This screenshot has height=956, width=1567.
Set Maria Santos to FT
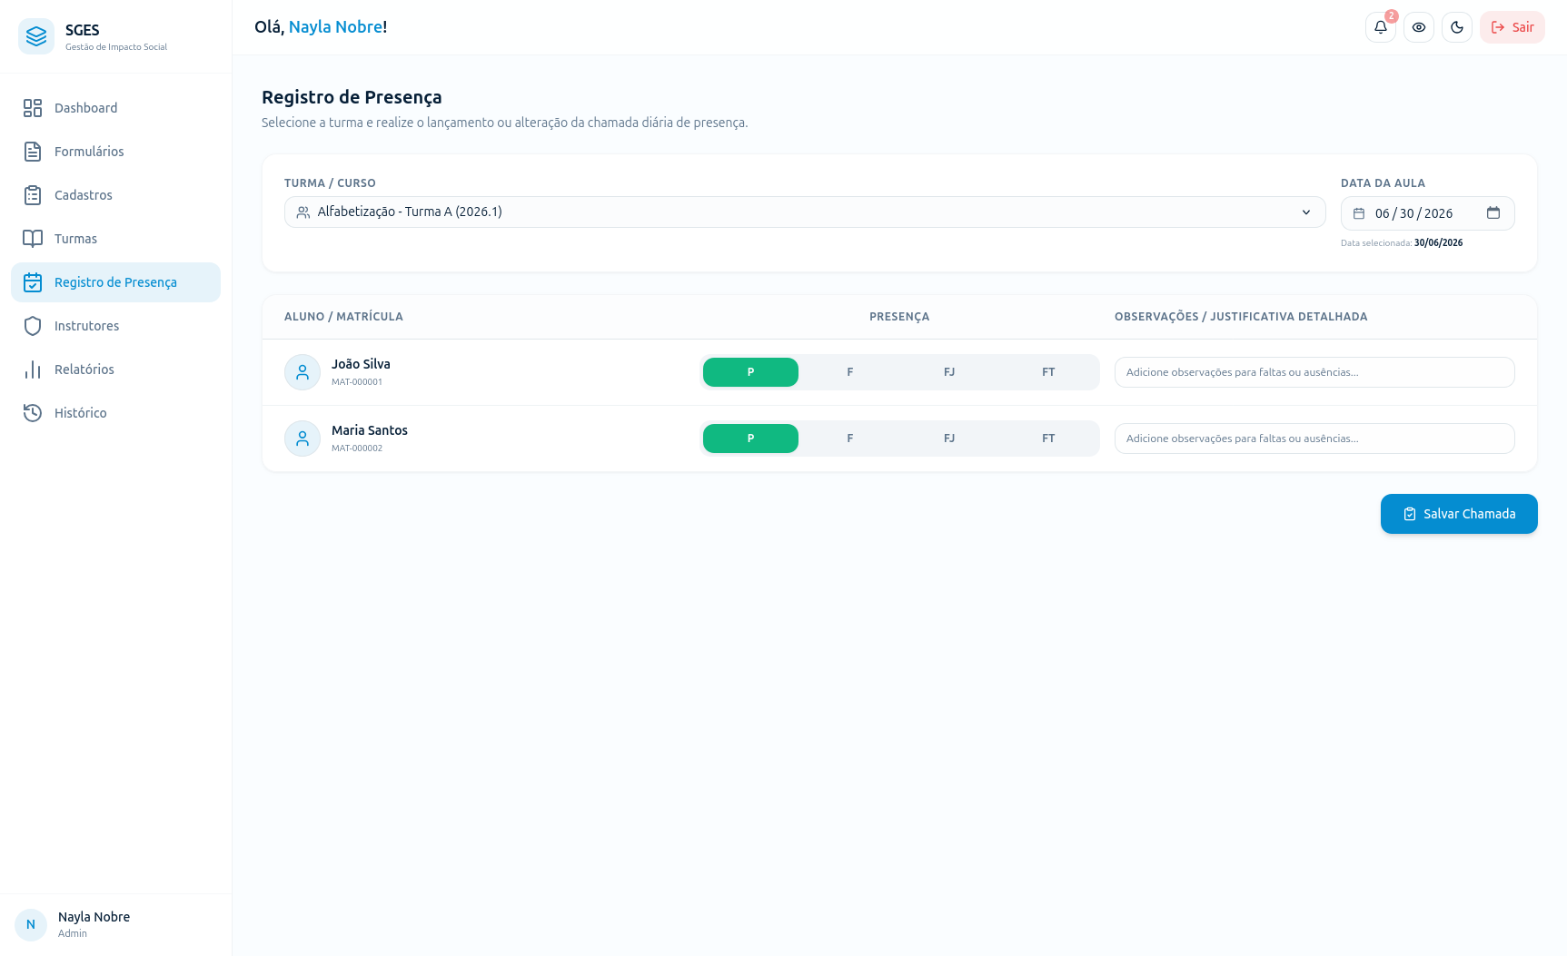coord(1048,439)
